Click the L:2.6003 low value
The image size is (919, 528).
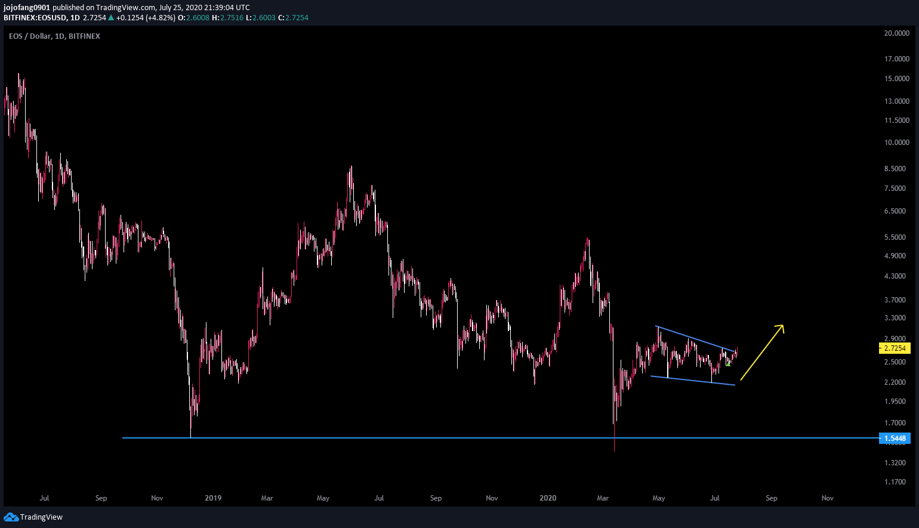(x=261, y=18)
